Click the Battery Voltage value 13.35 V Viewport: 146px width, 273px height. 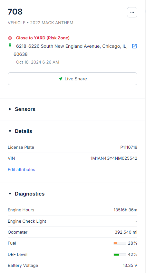point(130,266)
